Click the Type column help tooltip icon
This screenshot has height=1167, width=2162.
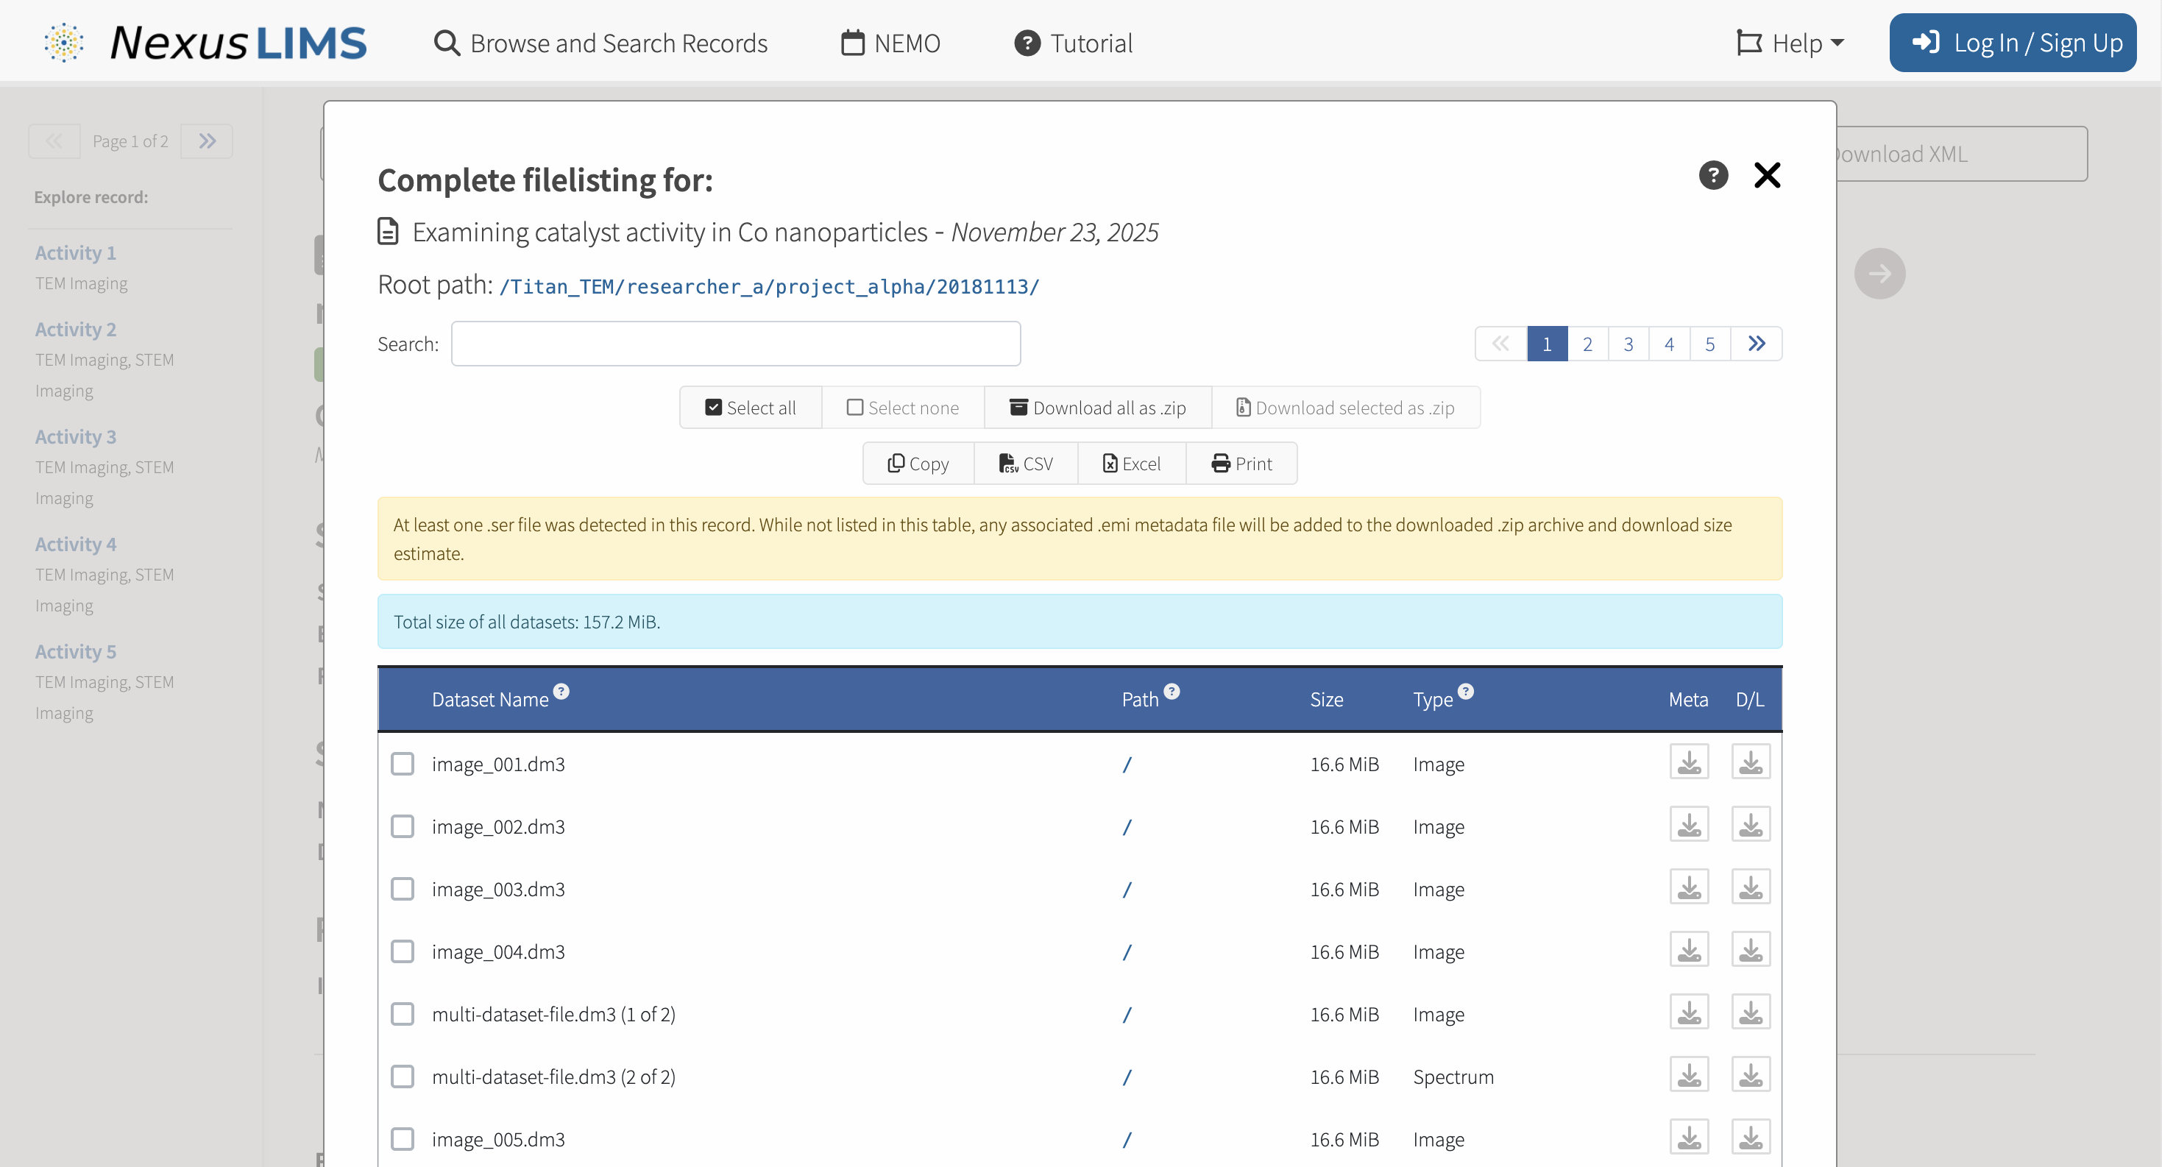click(x=1465, y=692)
